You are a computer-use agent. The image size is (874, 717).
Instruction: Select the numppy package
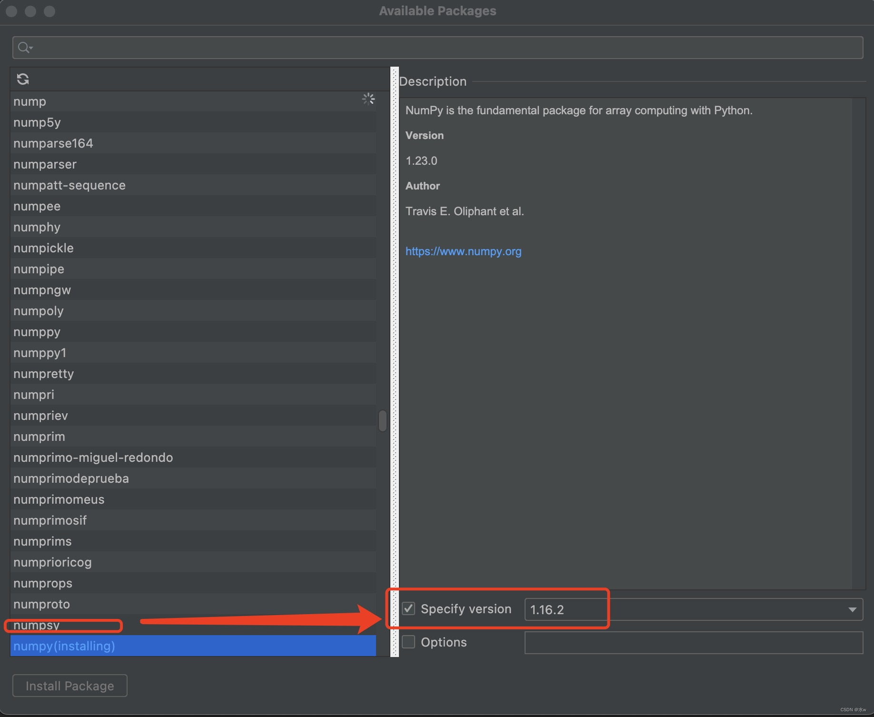pos(193,332)
